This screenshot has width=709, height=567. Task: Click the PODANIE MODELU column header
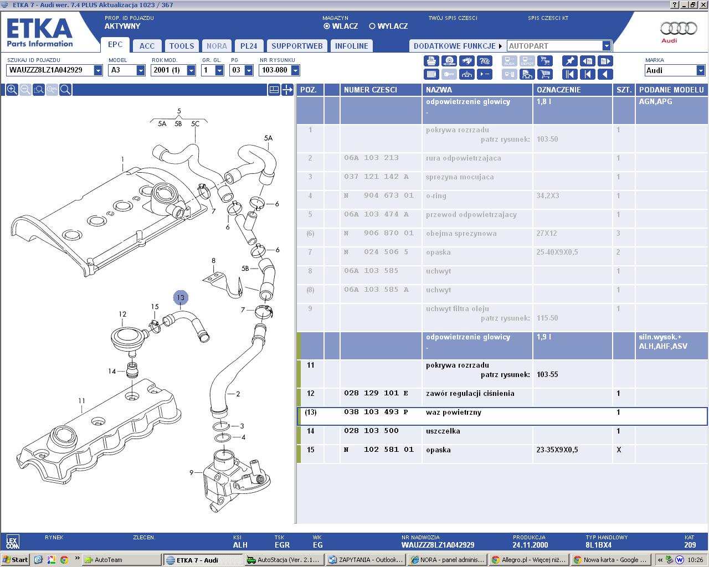point(671,90)
